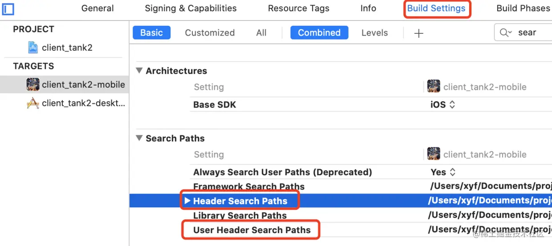Click the plus add build setting icon
The width and height of the screenshot is (552, 246).
point(418,33)
